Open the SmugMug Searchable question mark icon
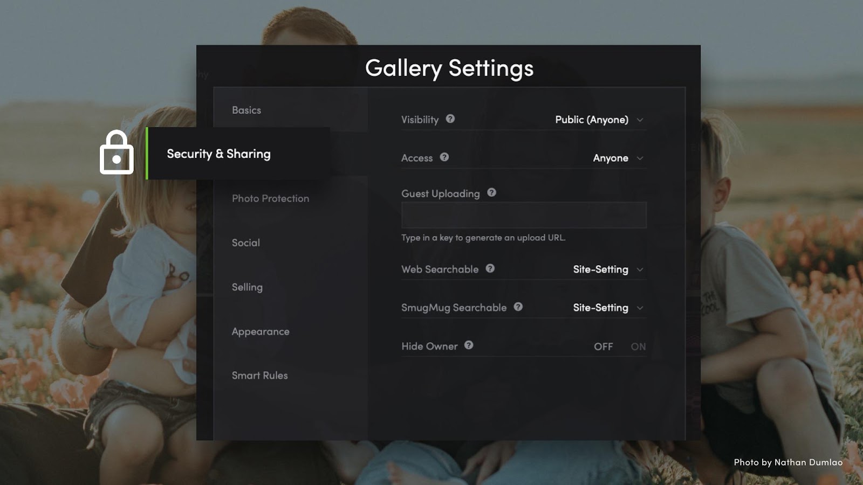The image size is (863, 485). click(518, 307)
